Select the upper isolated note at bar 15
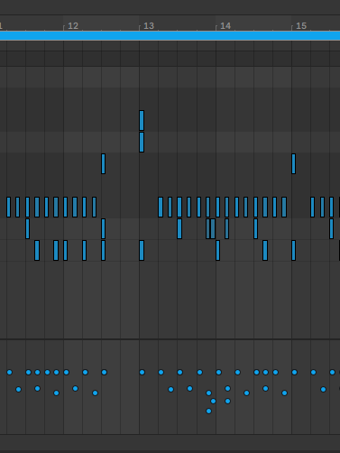 (294, 163)
